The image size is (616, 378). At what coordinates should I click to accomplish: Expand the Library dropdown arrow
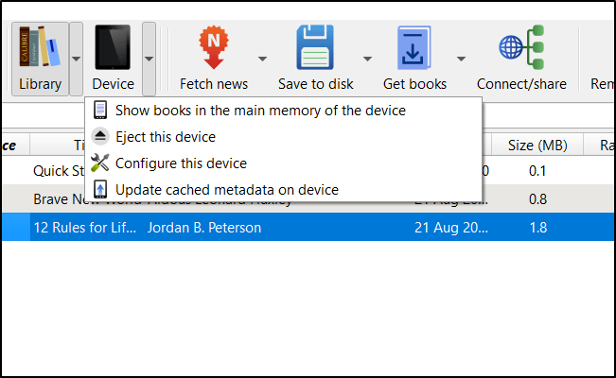tap(77, 59)
